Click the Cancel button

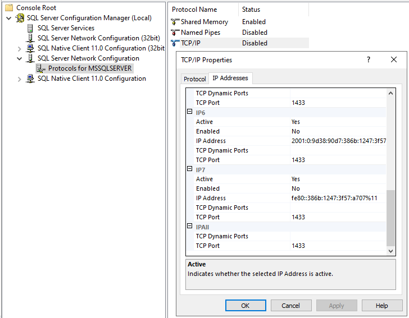point(291,306)
